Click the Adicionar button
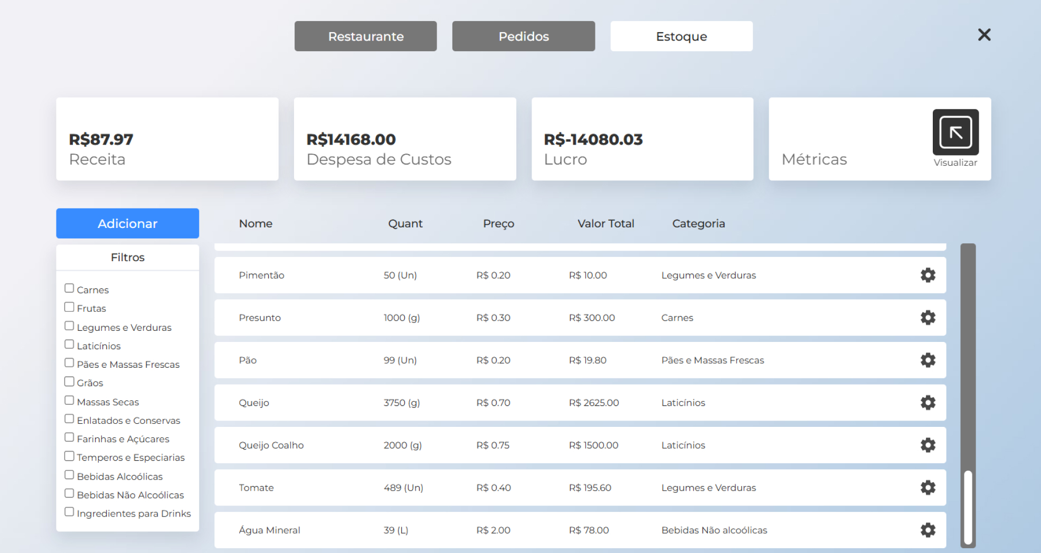Viewport: 1041px width, 553px height. click(127, 223)
